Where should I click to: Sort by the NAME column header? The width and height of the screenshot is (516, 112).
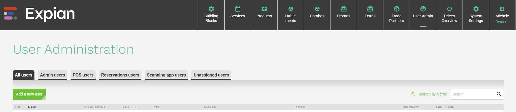point(33,107)
